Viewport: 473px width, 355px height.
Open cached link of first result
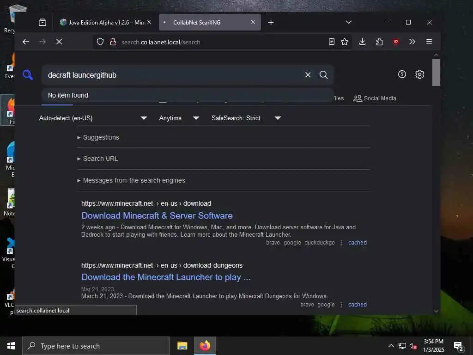pyautogui.click(x=358, y=243)
